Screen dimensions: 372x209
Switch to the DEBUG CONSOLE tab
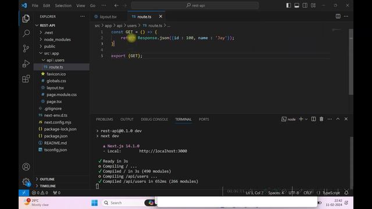(x=154, y=119)
